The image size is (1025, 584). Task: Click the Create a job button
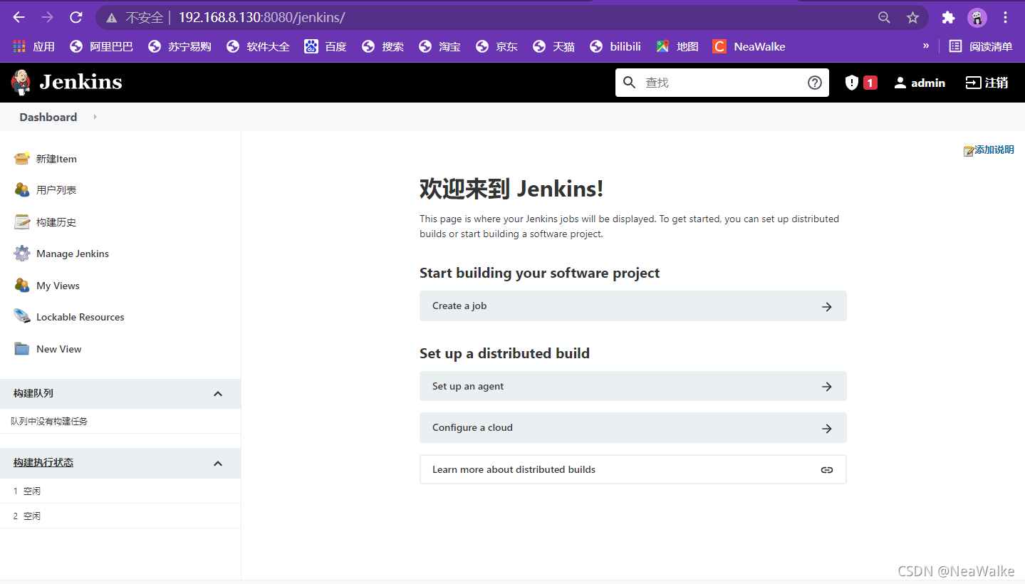[633, 306]
